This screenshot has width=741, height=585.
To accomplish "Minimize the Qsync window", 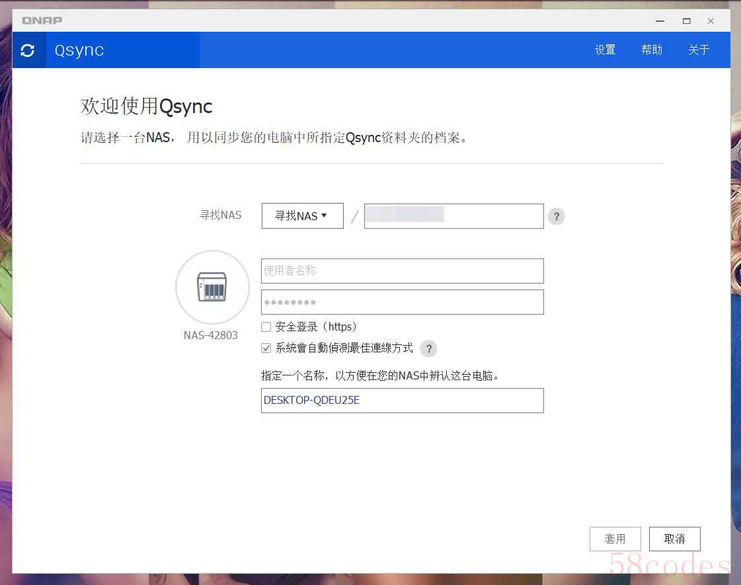I will (x=660, y=21).
